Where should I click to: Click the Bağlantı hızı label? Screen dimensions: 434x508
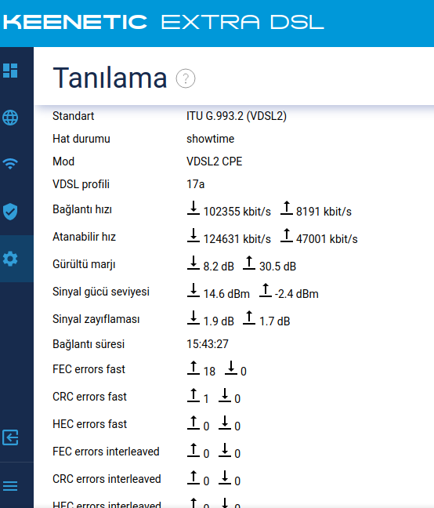tap(82, 209)
